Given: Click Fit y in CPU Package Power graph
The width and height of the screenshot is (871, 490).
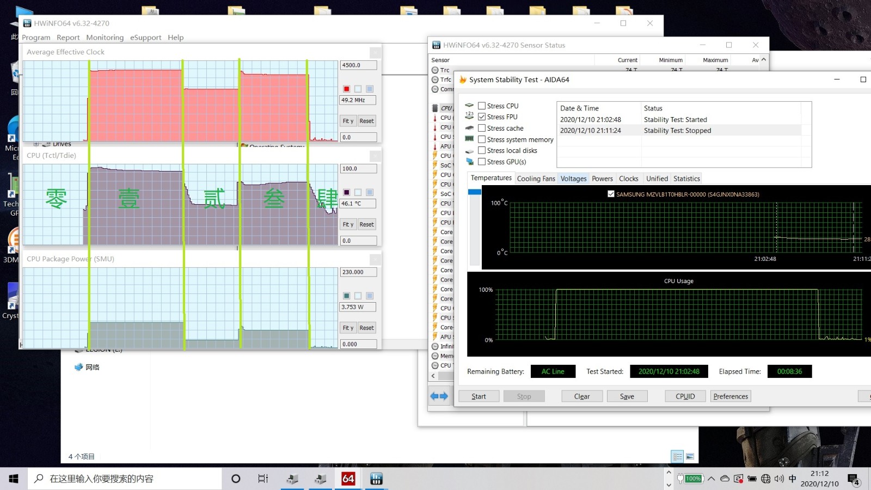Looking at the screenshot, I should [x=348, y=328].
